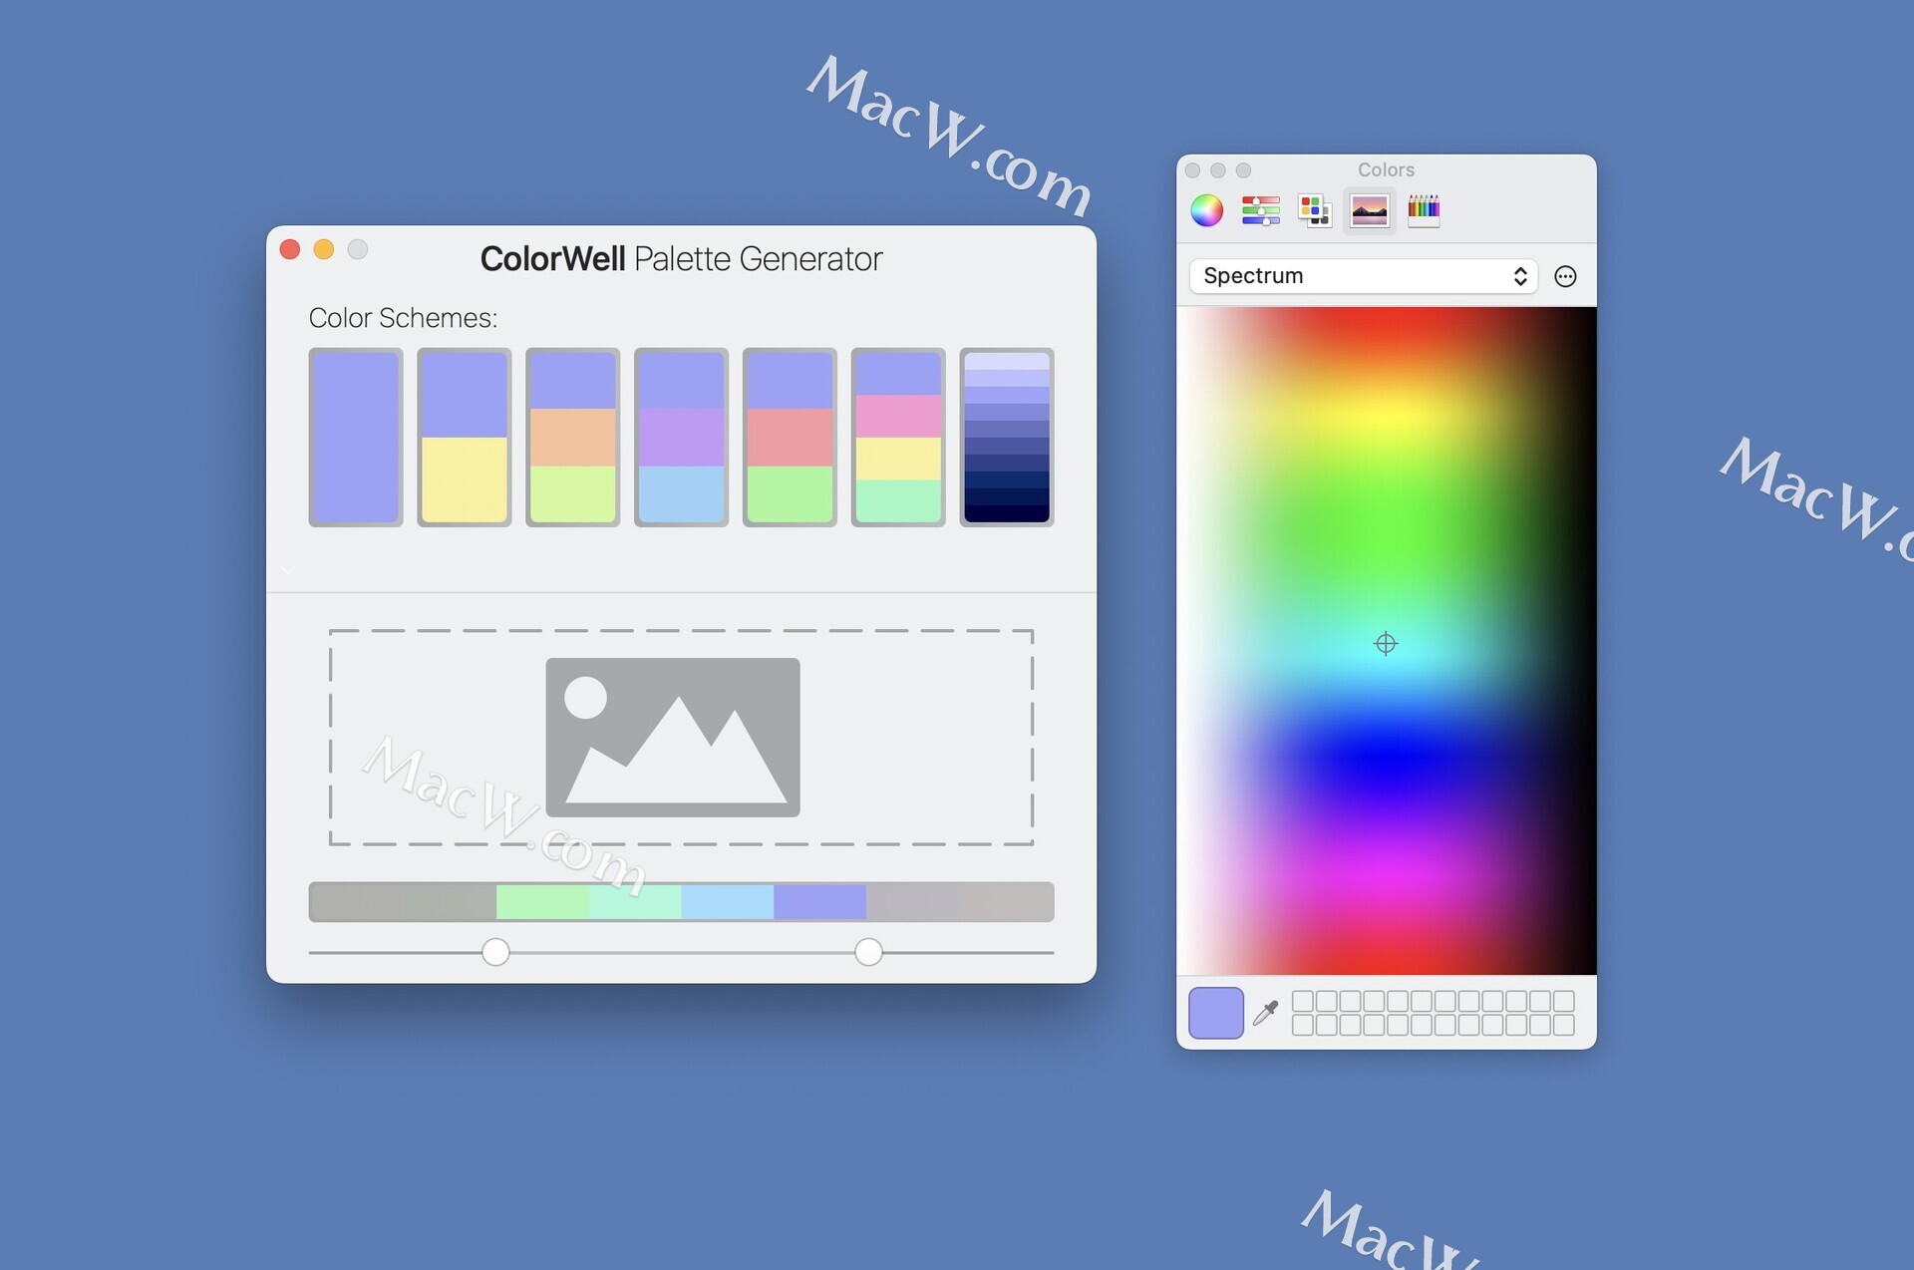The width and height of the screenshot is (1914, 1270).
Task: Click the first empty saved swatch slot
Action: [1302, 1001]
